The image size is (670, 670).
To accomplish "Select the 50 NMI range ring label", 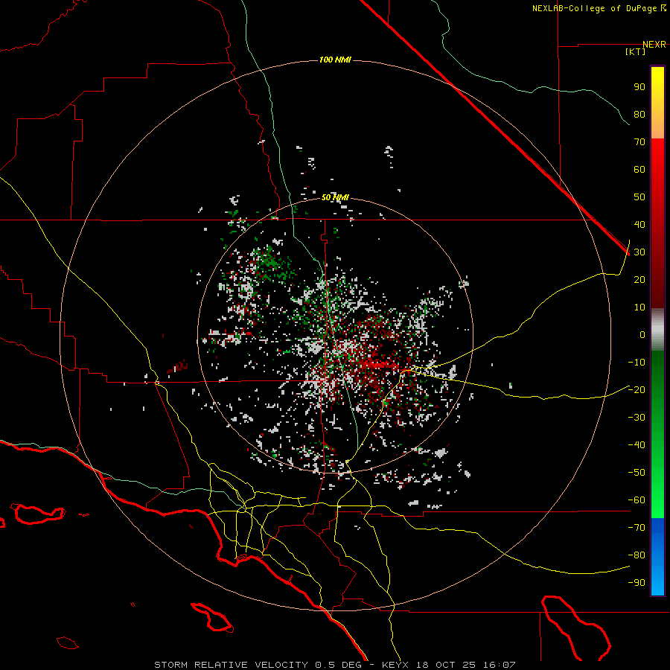I will 335,197.
